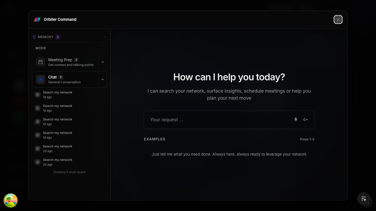The height and width of the screenshot is (211, 376).
Task: Toggle the muted speaker icon
Action: tap(305, 120)
